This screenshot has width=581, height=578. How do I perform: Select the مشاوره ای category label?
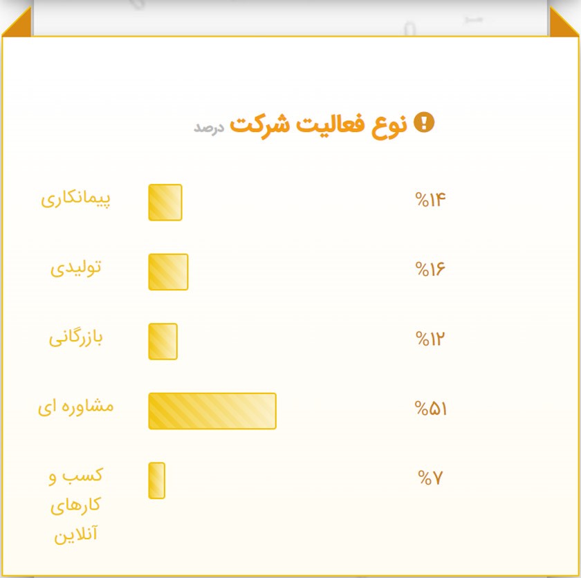[75, 407]
